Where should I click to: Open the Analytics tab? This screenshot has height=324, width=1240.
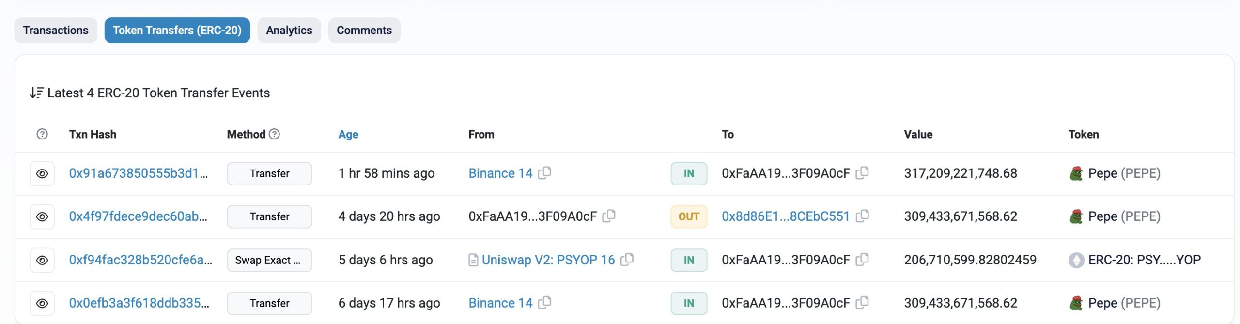289,30
